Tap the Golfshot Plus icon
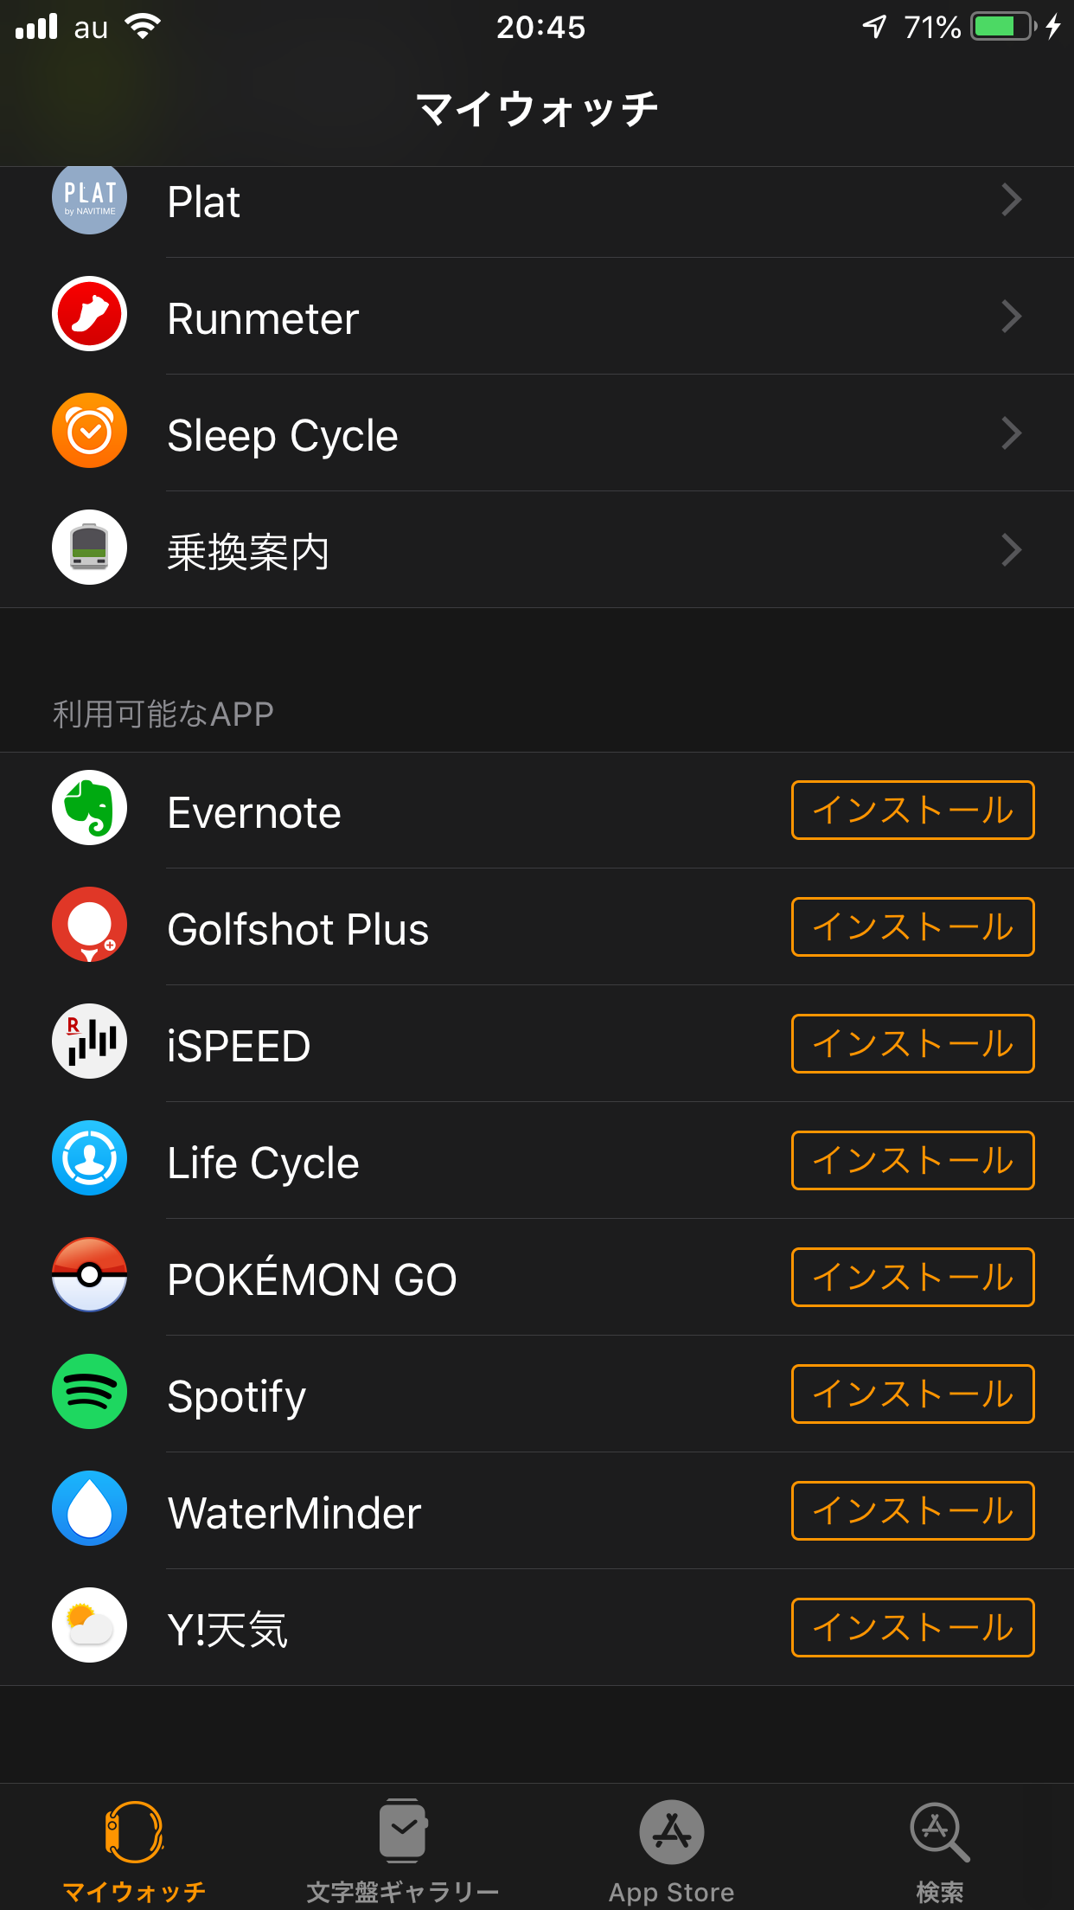 89,924
